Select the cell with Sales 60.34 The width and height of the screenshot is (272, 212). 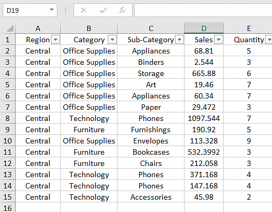(x=204, y=96)
